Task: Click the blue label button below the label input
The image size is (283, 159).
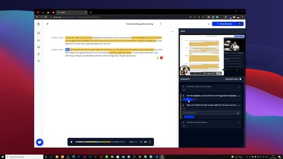Action: [189, 117]
